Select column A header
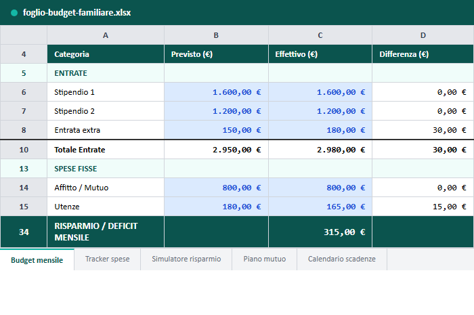 pos(106,35)
